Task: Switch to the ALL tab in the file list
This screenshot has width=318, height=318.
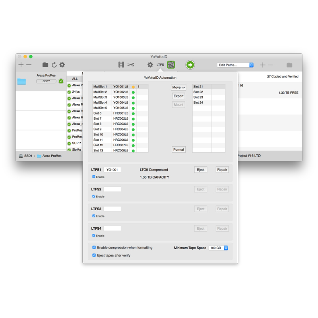Action: tap(74, 78)
